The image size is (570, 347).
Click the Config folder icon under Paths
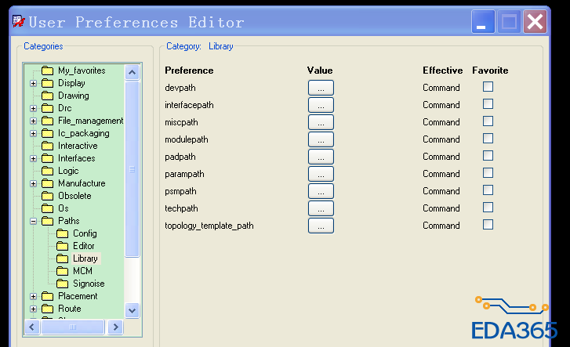(63, 233)
